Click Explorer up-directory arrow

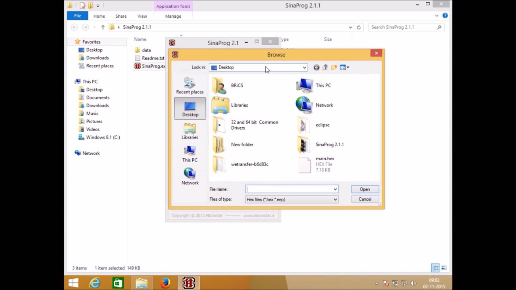point(103,27)
